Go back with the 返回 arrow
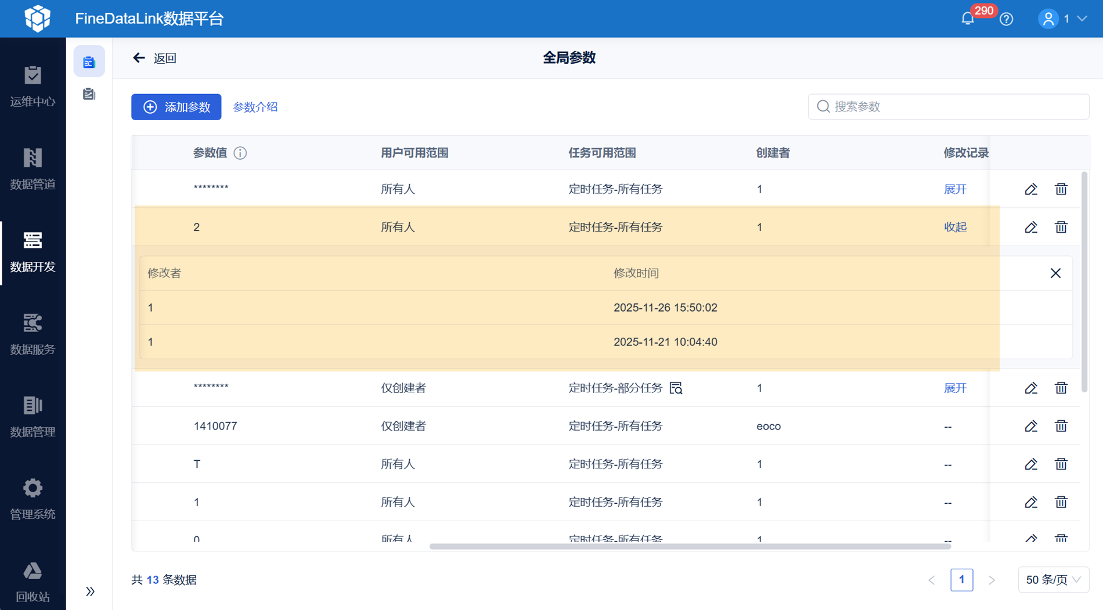The image size is (1103, 610). 154,58
